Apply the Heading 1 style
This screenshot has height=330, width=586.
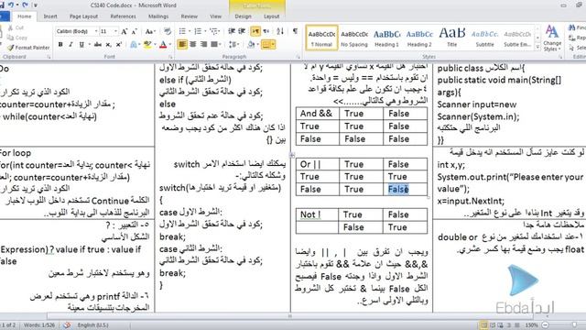(386, 38)
